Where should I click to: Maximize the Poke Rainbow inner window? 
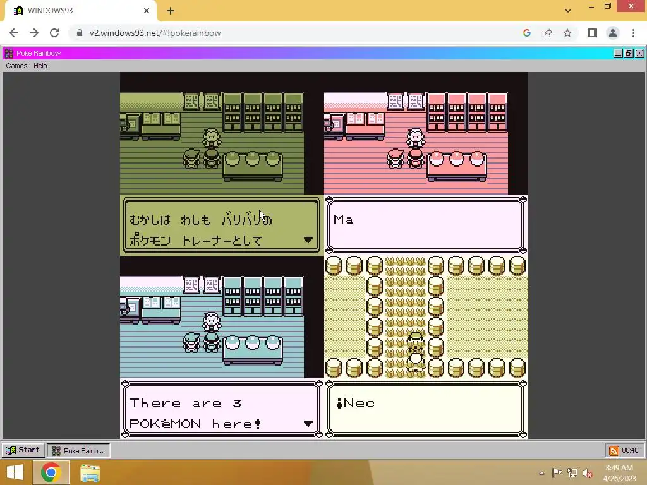[629, 53]
